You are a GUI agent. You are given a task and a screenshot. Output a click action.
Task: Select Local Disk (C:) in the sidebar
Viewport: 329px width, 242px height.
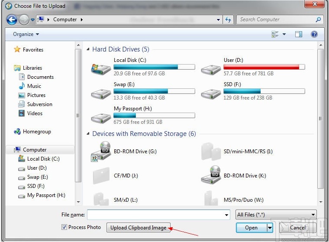point(43,159)
